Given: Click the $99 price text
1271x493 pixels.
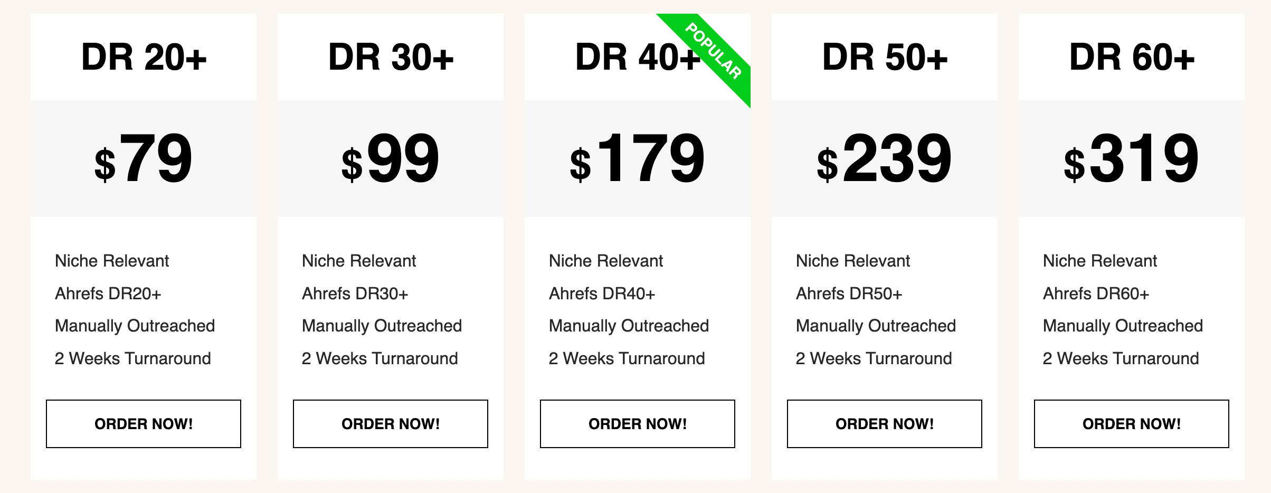Looking at the screenshot, I should pos(391,158).
